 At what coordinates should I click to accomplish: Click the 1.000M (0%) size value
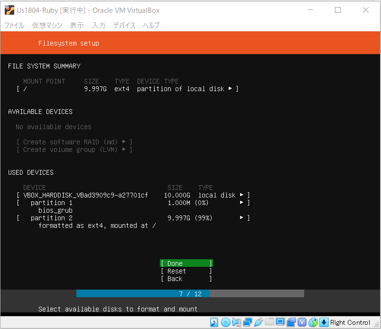point(188,203)
